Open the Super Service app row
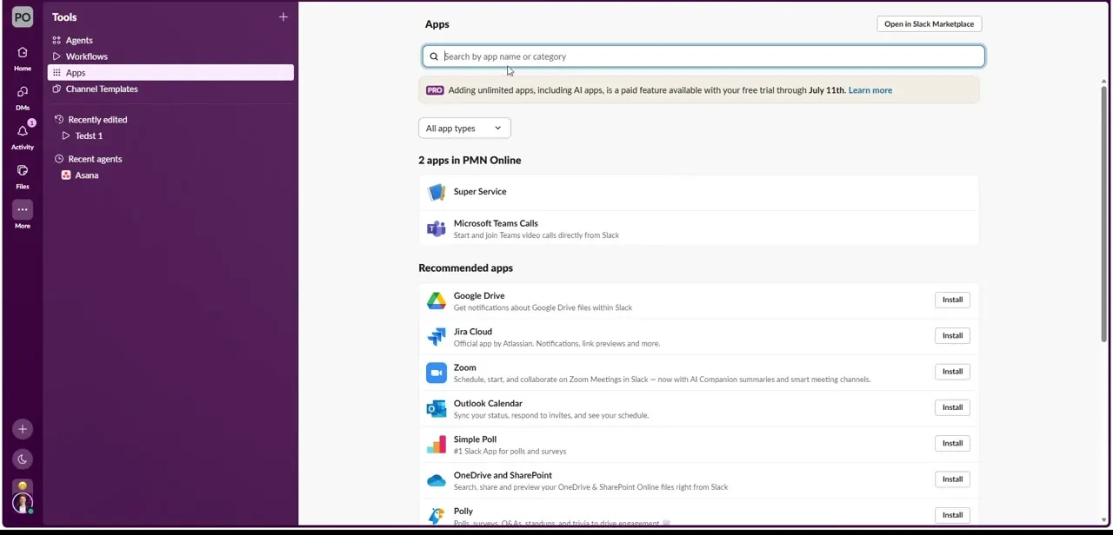This screenshot has width=1113, height=535. tap(698, 192)
